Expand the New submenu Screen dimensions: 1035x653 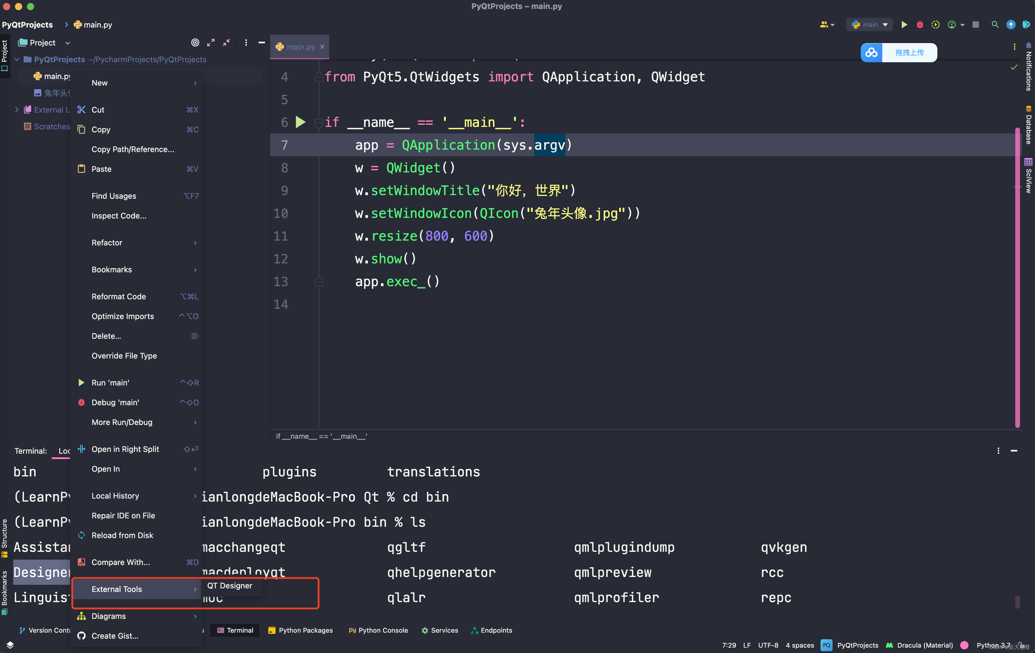coord(137,83)
